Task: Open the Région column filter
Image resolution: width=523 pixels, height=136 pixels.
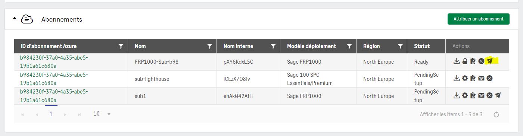Action: pyautogui.click(x=400, y=46)
